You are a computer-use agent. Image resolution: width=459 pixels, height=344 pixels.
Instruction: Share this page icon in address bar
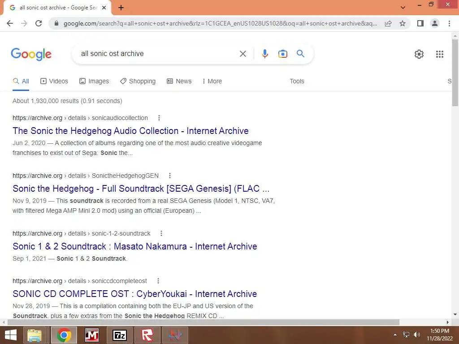(388, 23)
